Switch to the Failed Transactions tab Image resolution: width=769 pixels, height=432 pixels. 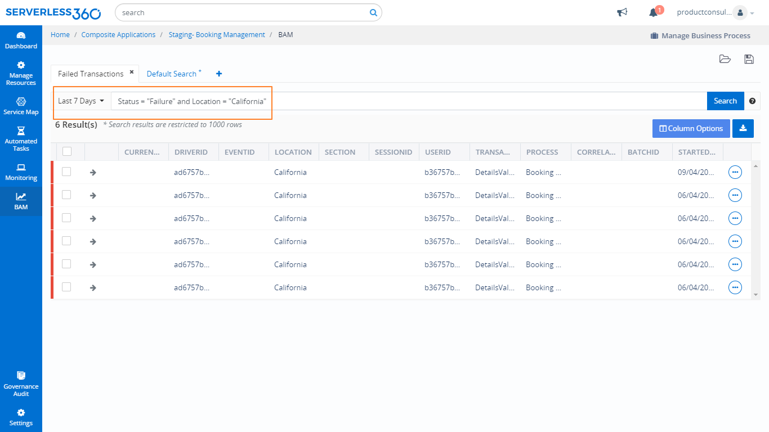pyautogui.click(x=91, y=74)
